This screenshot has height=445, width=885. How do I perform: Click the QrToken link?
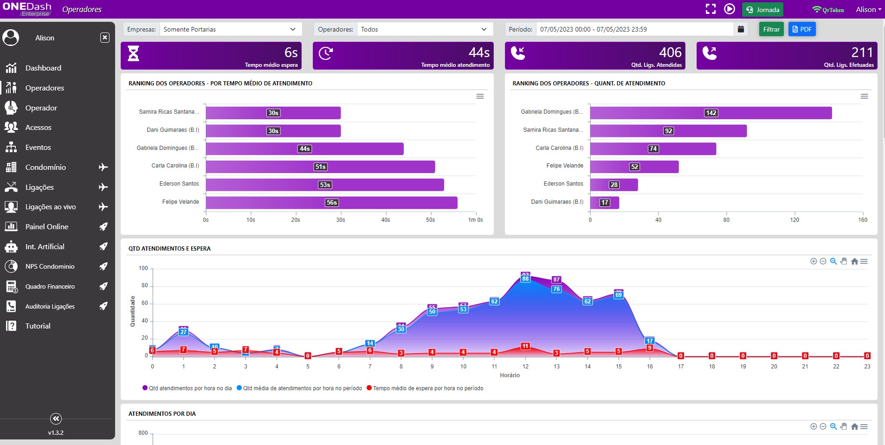coord(828,9)
